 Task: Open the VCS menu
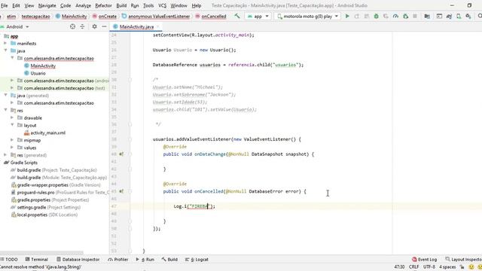click(x=162, y=5)
